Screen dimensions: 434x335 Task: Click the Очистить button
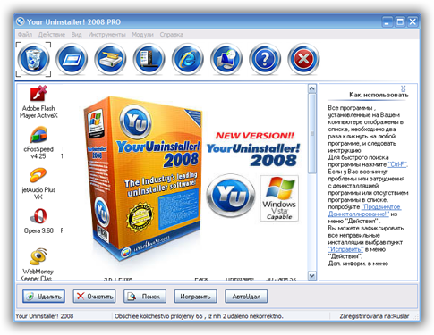coord(94,297)
